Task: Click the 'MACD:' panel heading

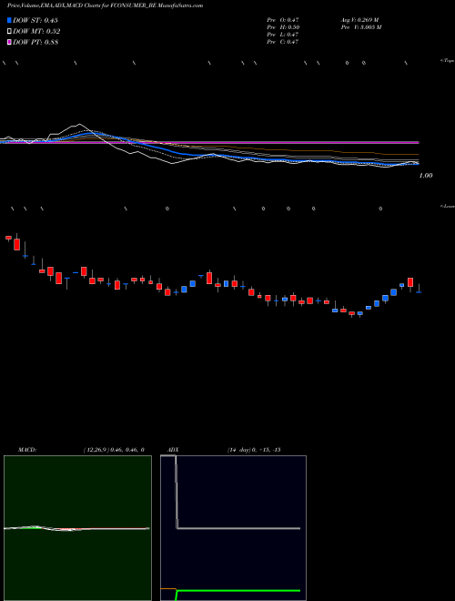Action: click(x=27, y=450)
